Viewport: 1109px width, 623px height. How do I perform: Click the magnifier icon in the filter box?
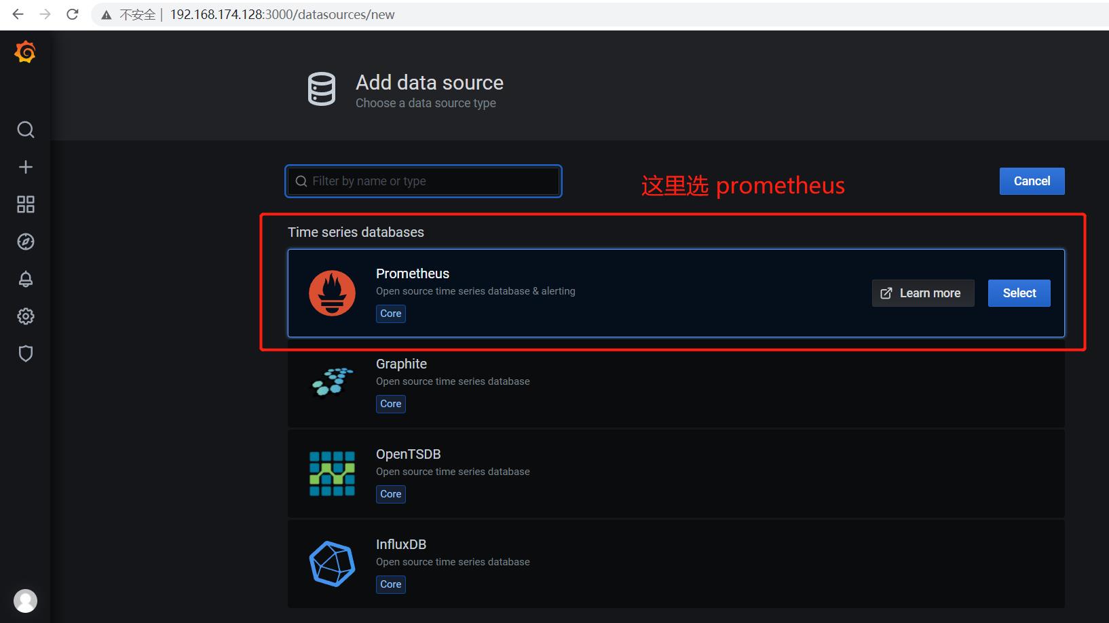tap(301, 181)
